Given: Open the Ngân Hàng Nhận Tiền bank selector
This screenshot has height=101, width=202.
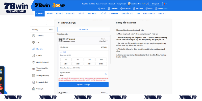Looking at the screenshot, I should point(84,74).
